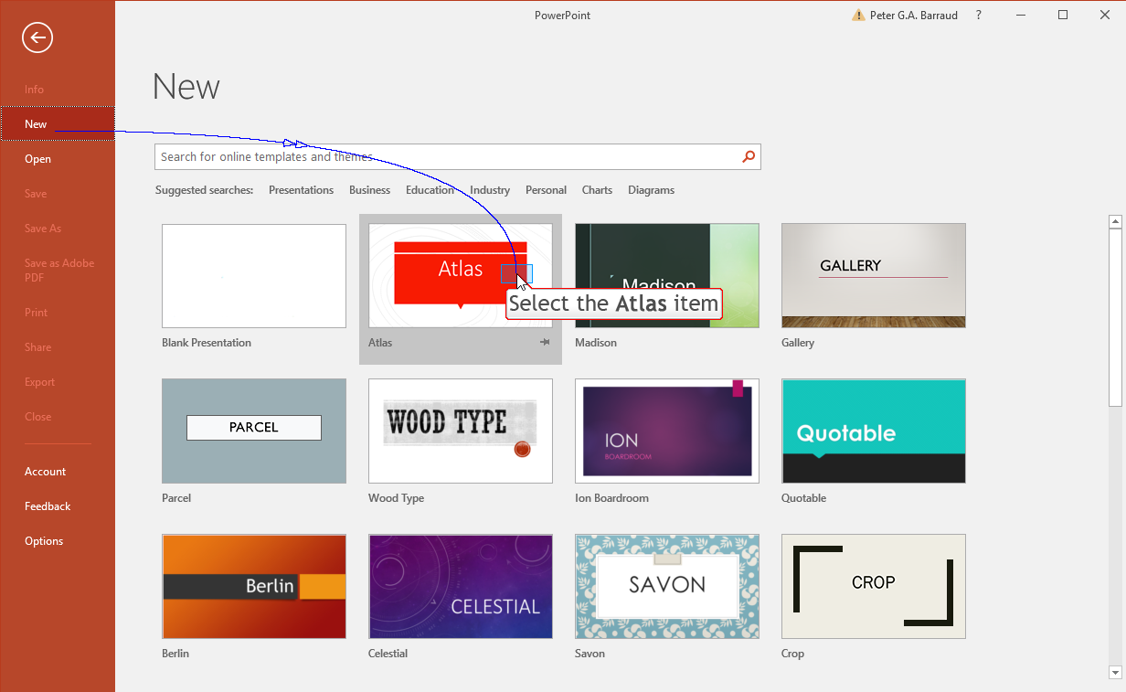
Task: Click the Charts suggested search link
Action: pyautogui.click(x=597, y=189)
